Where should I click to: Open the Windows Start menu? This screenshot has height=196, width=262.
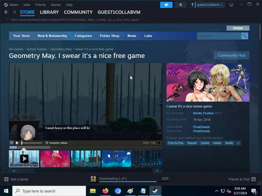[6, 191]
